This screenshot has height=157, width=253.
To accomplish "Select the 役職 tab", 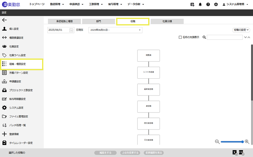I will point(133,21).
